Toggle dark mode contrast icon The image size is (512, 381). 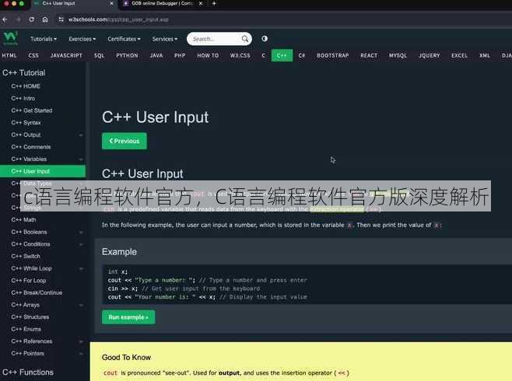point(265,39)
